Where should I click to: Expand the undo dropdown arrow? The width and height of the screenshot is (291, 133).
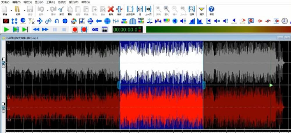tap(47, 10)
